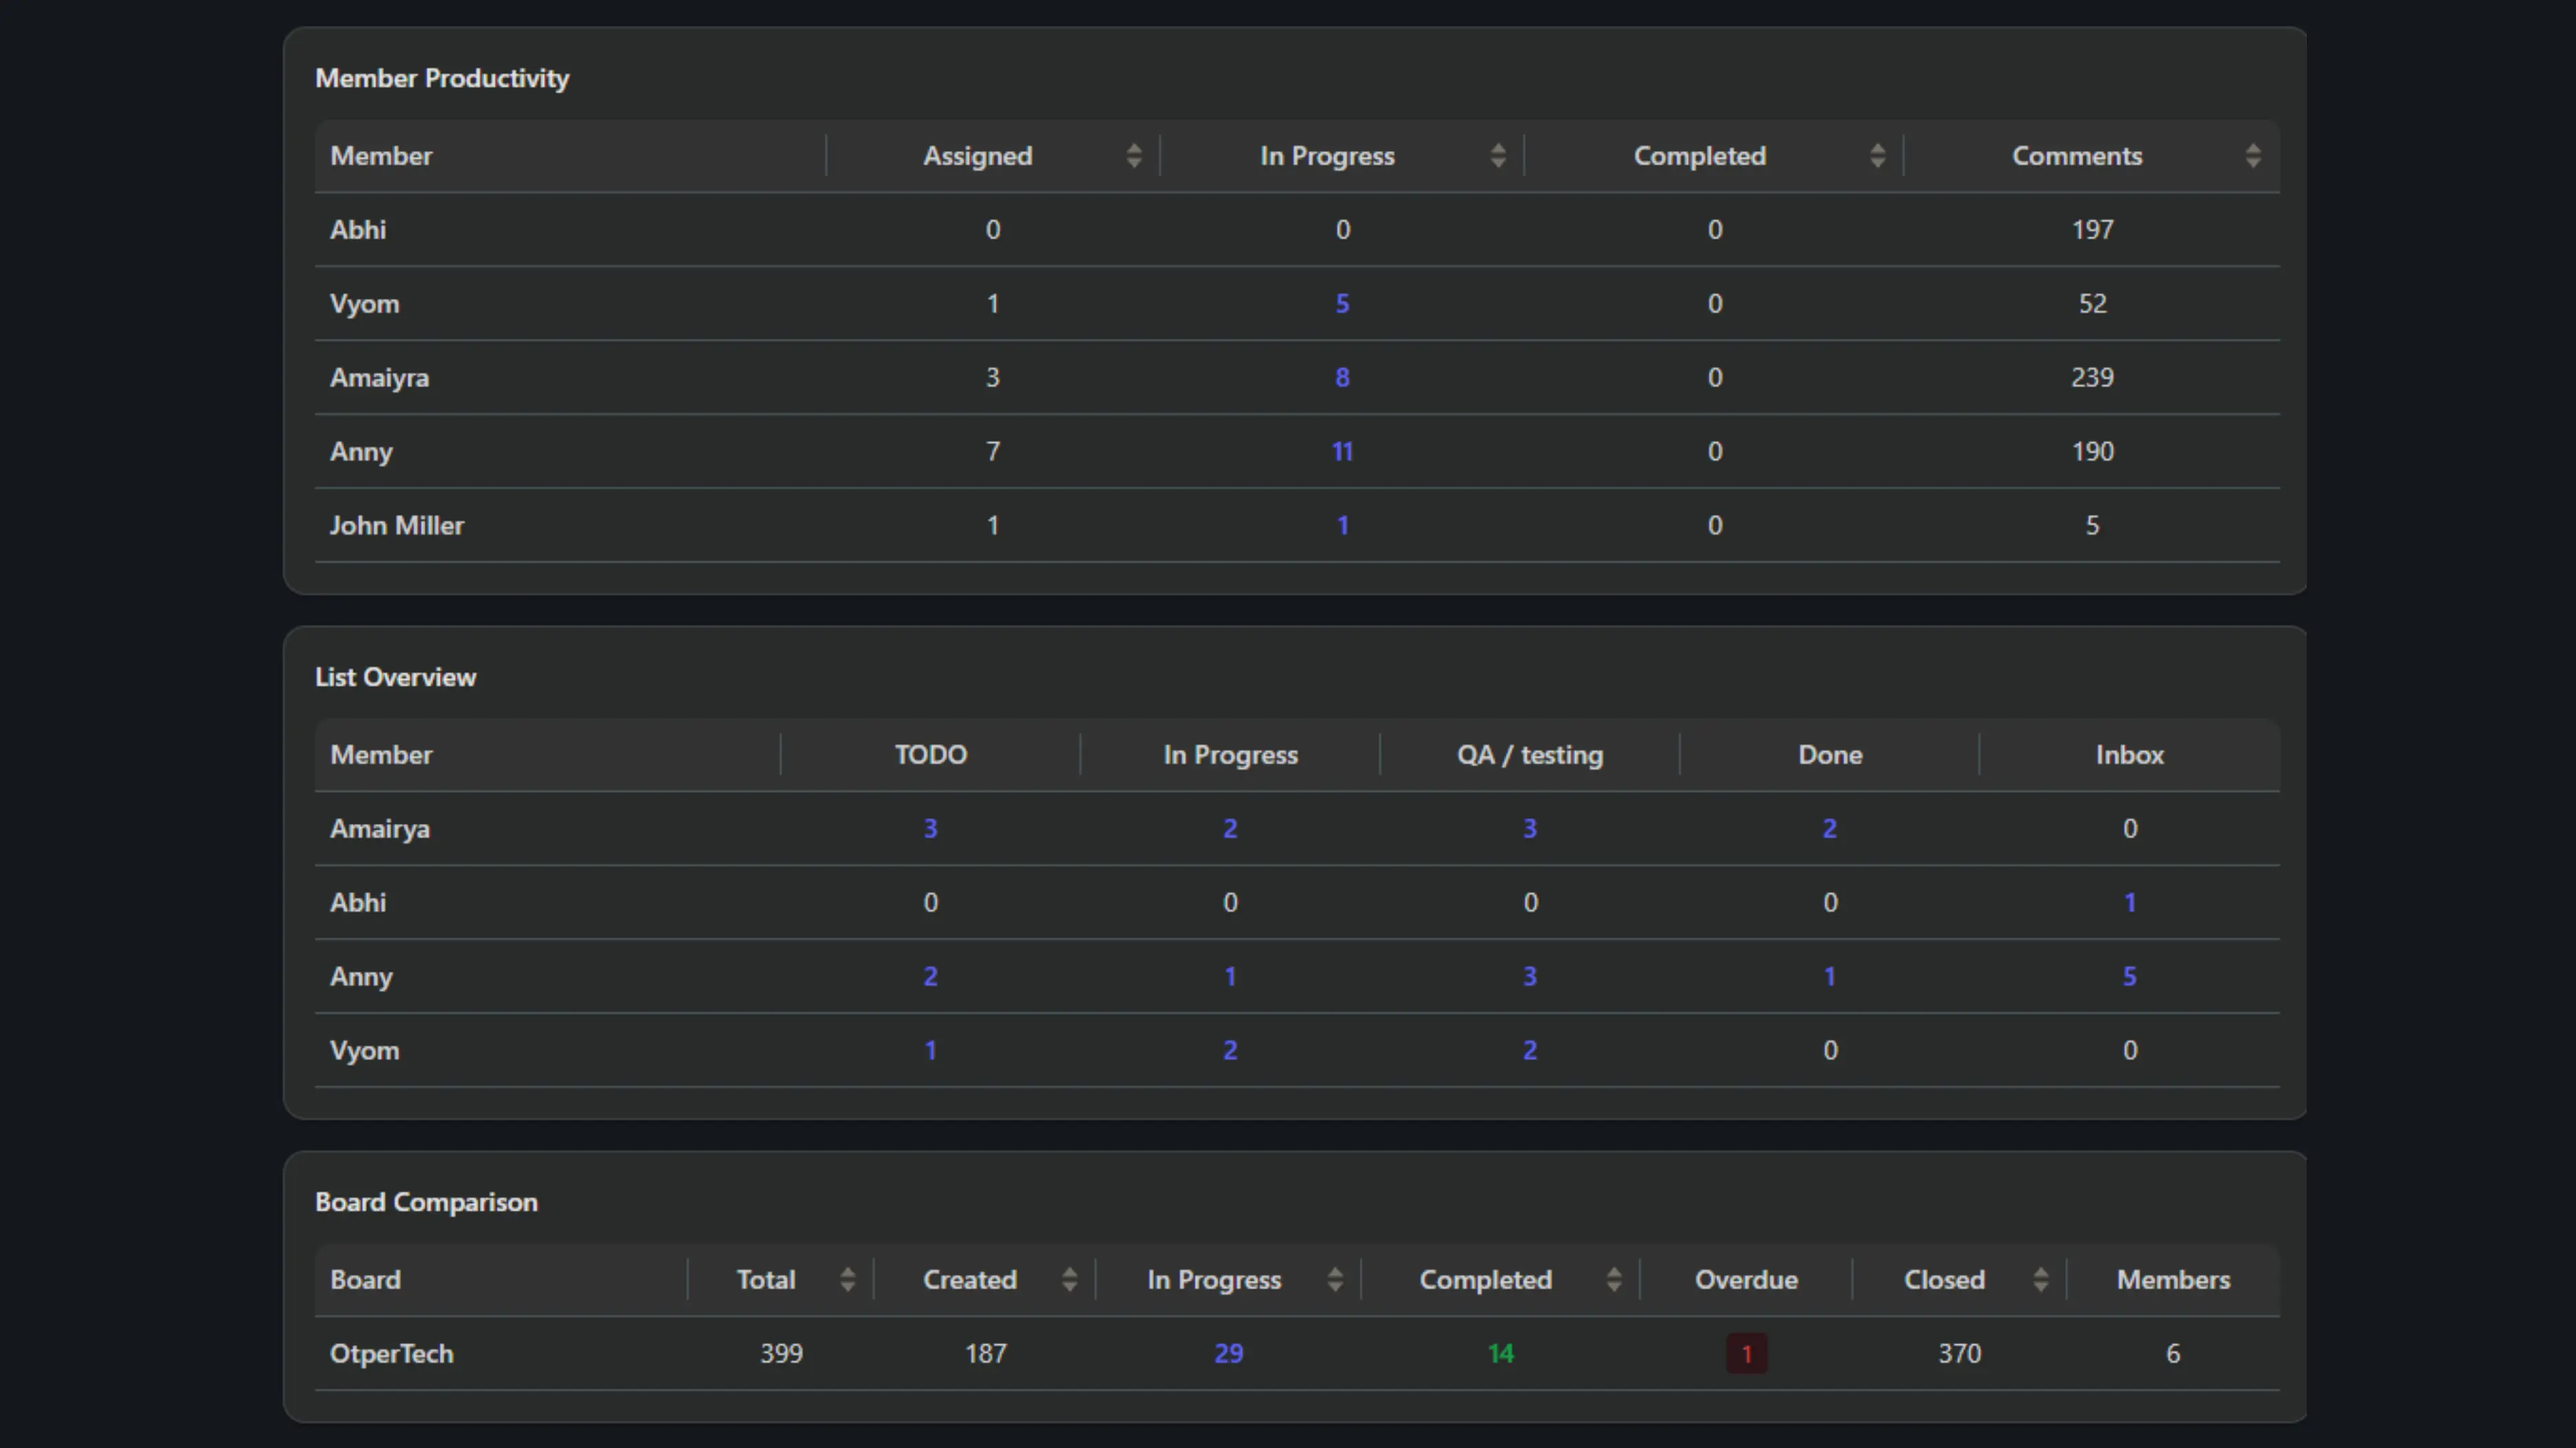Click Amairya's TODO count 3 in List Overview

pos(930,829)
